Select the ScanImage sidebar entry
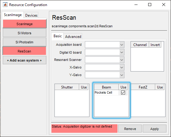 tap(25, 24)
